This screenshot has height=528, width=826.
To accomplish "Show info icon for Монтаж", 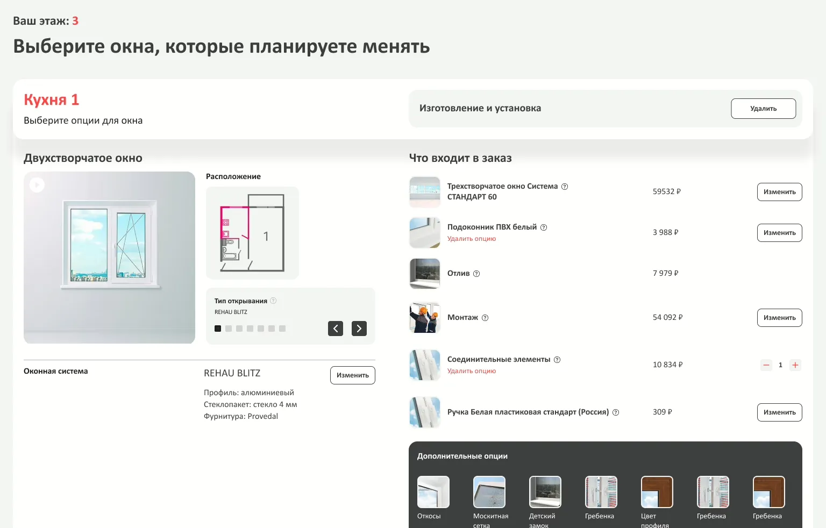I will point(485,318).
